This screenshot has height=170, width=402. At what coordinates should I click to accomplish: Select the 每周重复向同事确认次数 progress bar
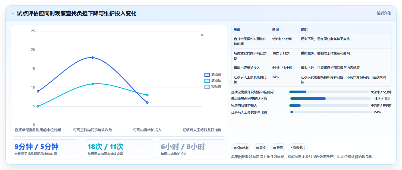coord(331,99)
